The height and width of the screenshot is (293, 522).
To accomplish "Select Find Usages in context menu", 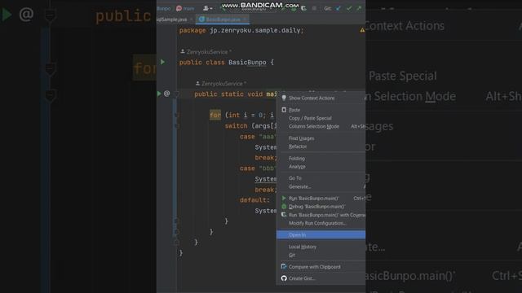I will [321, 138].
